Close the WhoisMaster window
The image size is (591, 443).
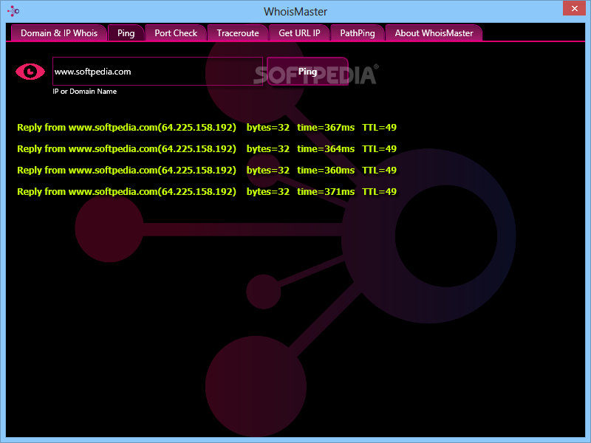click(574, 8)
